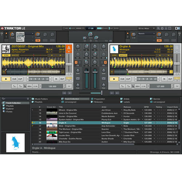
Task: Click the info icon in header
Action: click(166, 28)
